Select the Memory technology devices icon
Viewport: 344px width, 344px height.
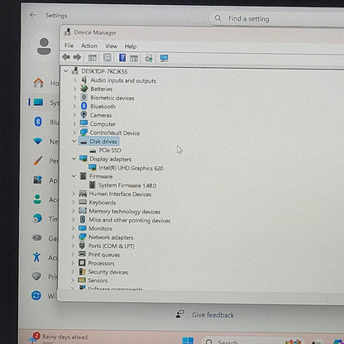coord(83,211)
